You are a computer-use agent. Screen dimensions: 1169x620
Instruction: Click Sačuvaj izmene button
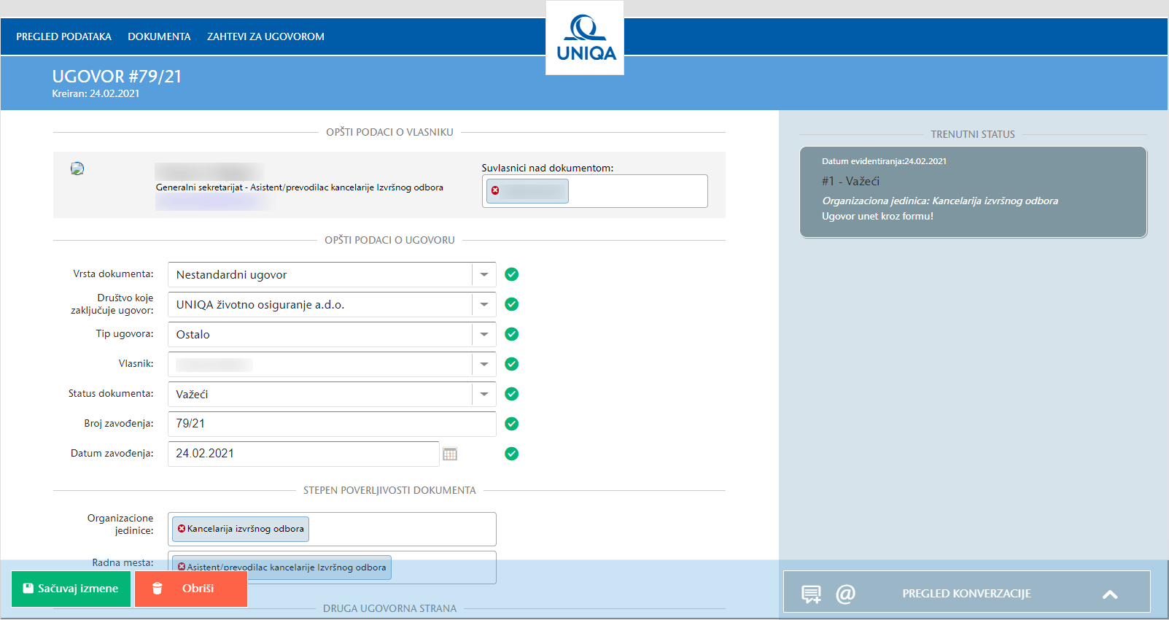[x=71, y=589]
